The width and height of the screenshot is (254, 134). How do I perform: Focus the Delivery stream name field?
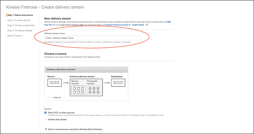(92, 38)
